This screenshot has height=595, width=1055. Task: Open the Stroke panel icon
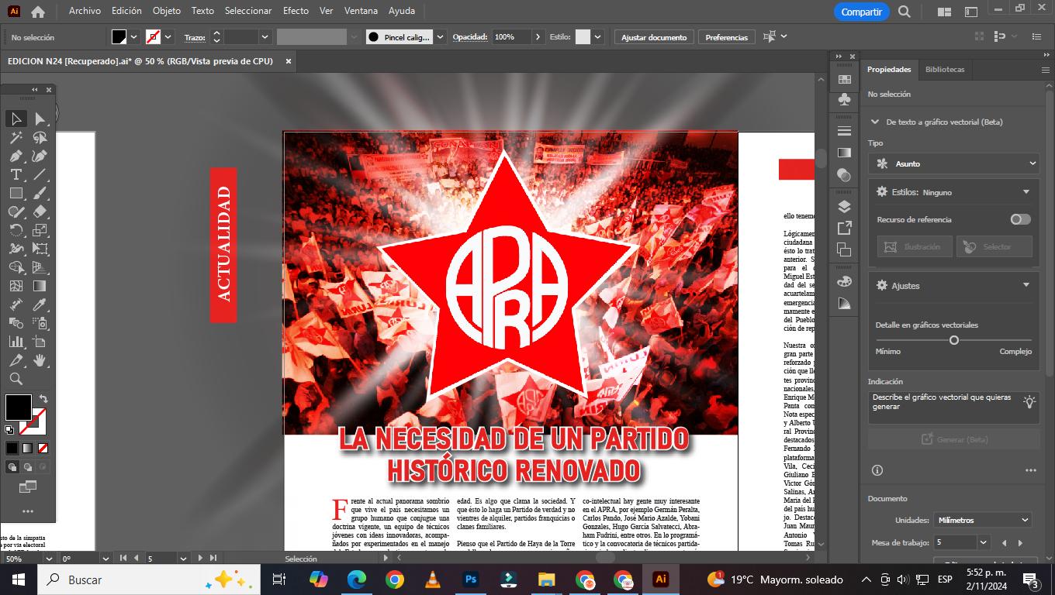point(845,131)
